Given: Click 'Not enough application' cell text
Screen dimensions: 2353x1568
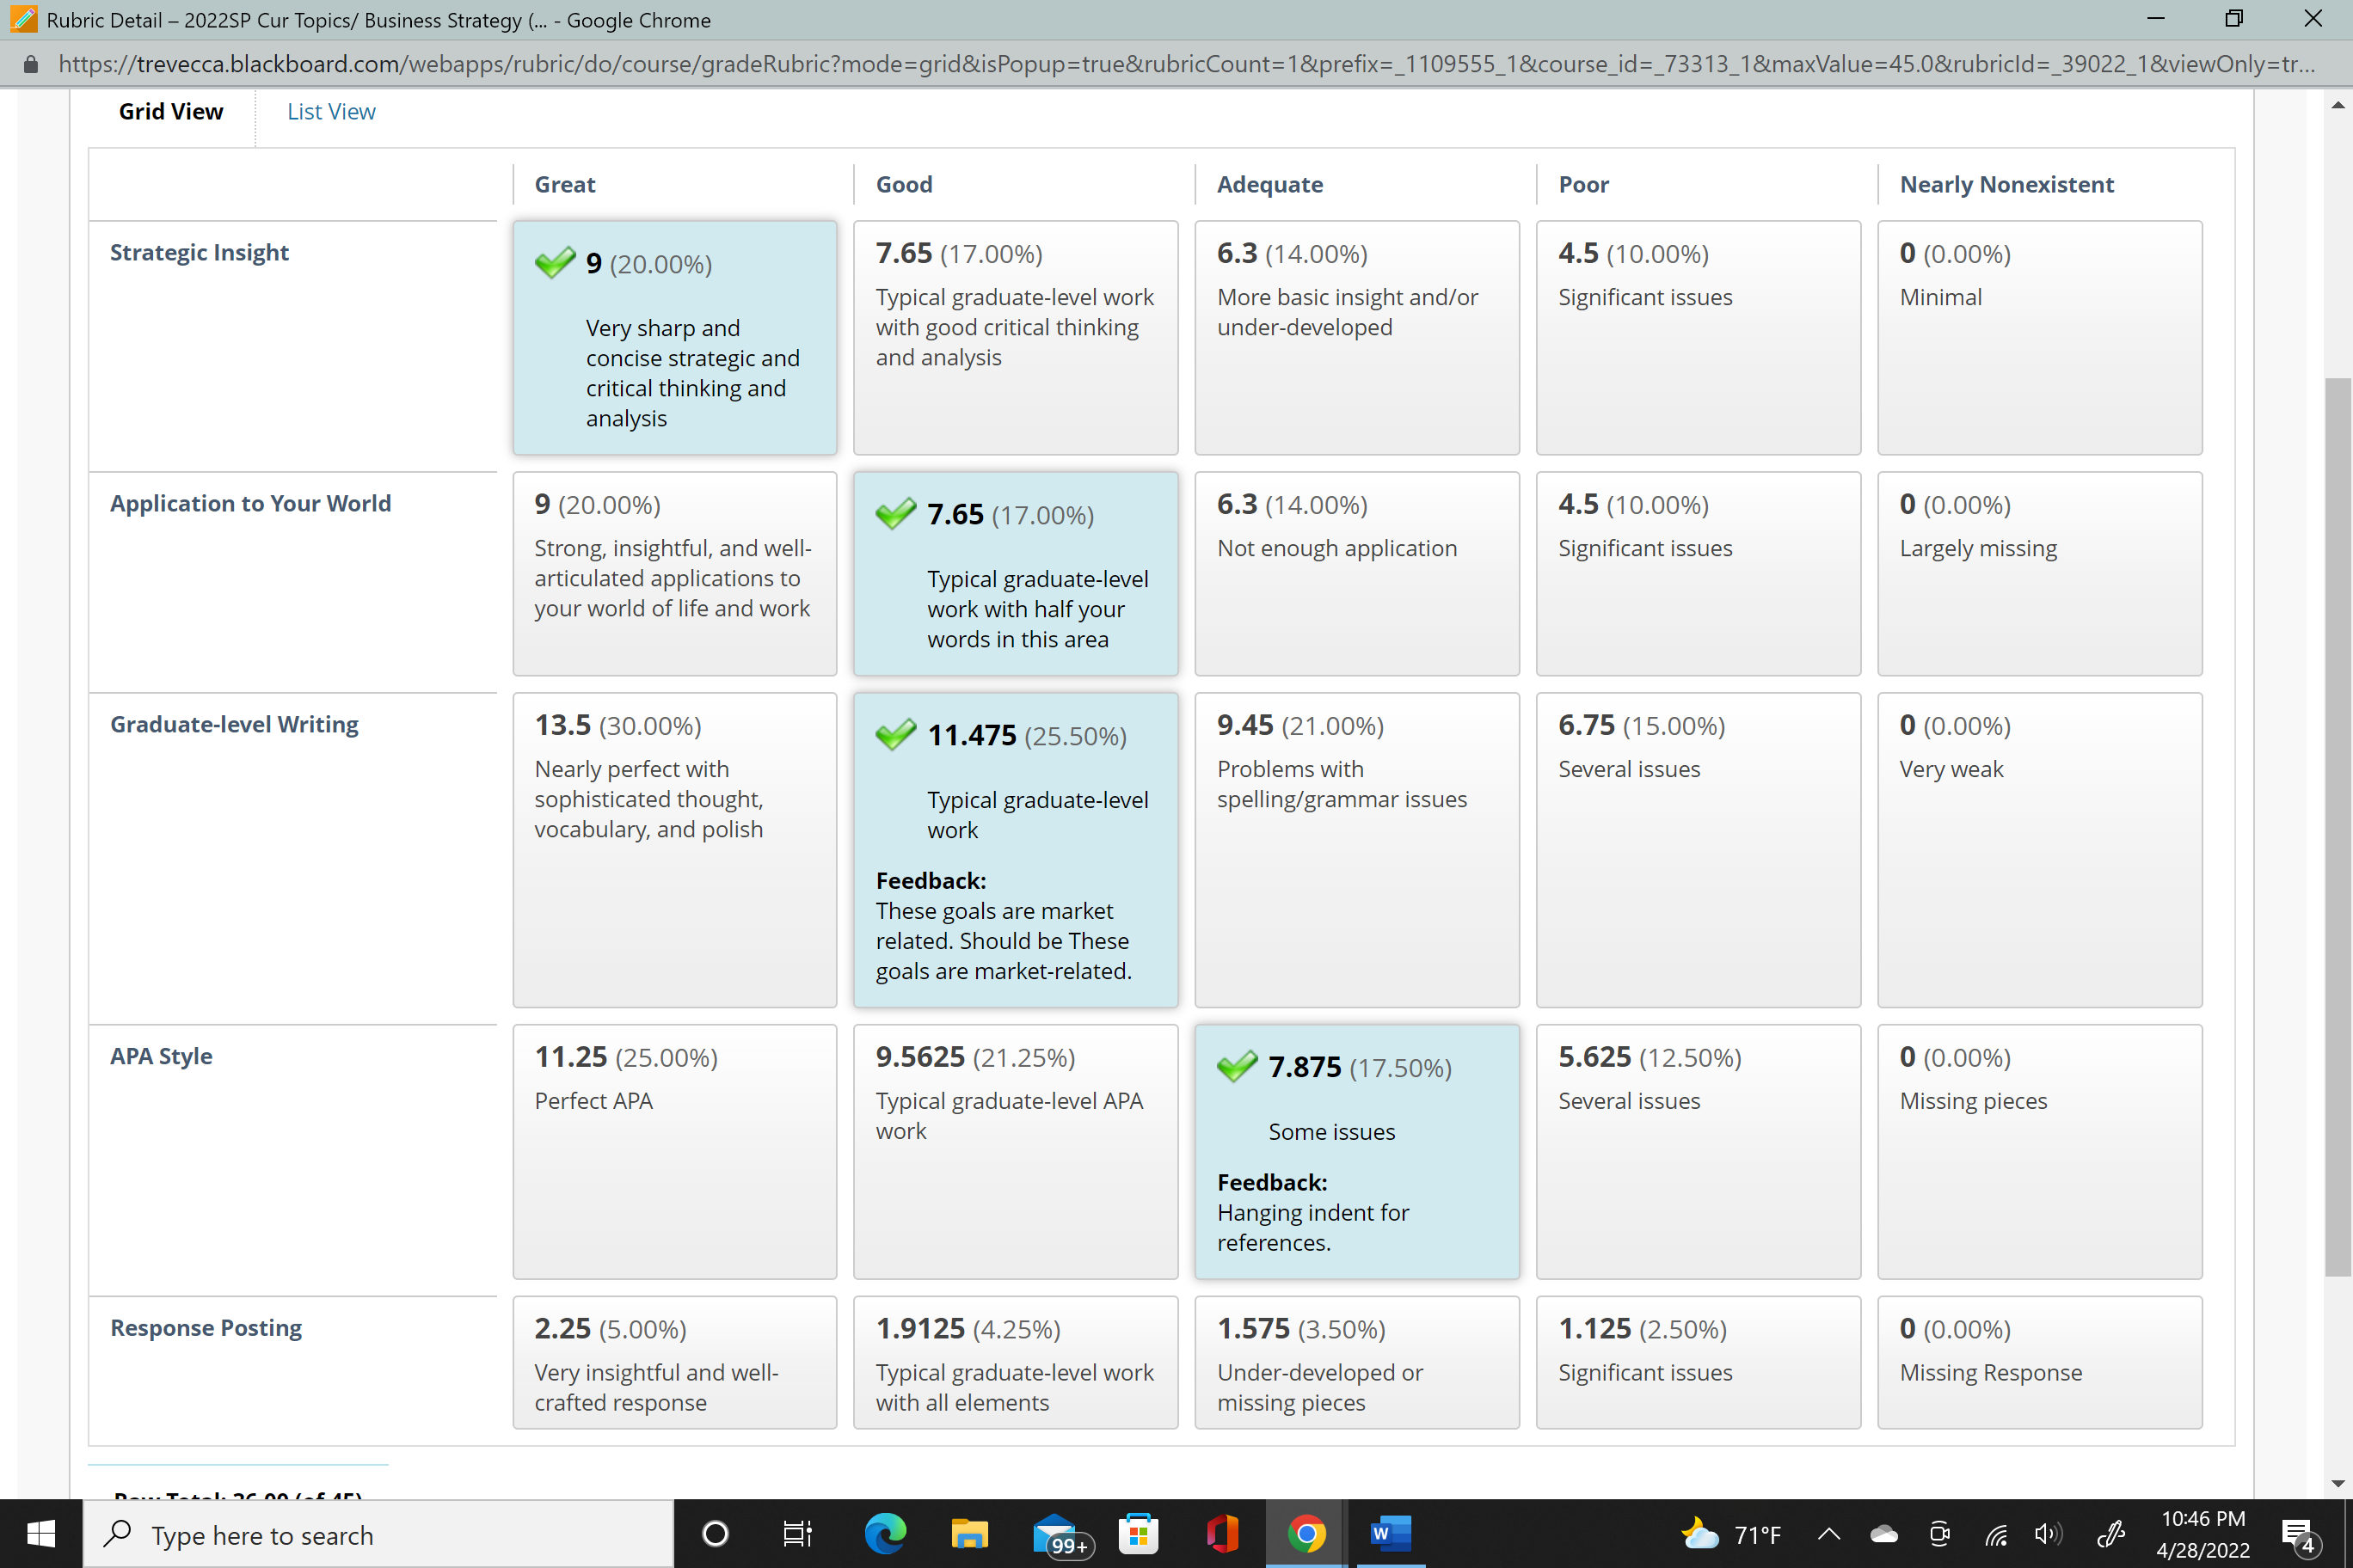Looking at the screenshot, I should tap(1336, 548).
